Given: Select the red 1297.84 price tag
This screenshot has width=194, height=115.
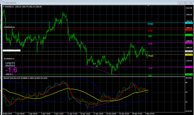Looking at the screenshot, I should [x=189, y=30].
